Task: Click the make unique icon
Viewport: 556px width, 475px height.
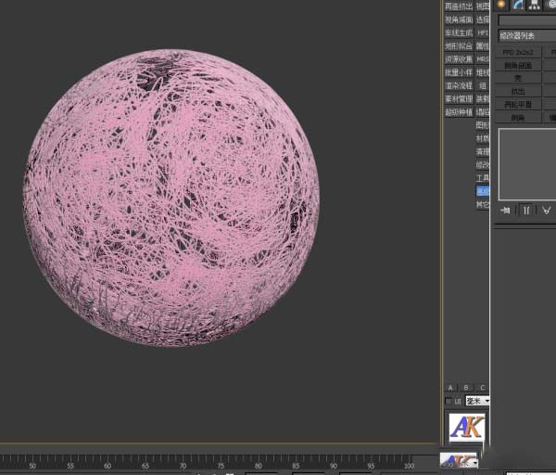Action: [547, 211]
